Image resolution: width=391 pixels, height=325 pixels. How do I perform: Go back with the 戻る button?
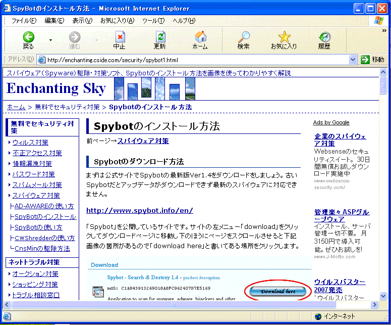pos(28,40)
